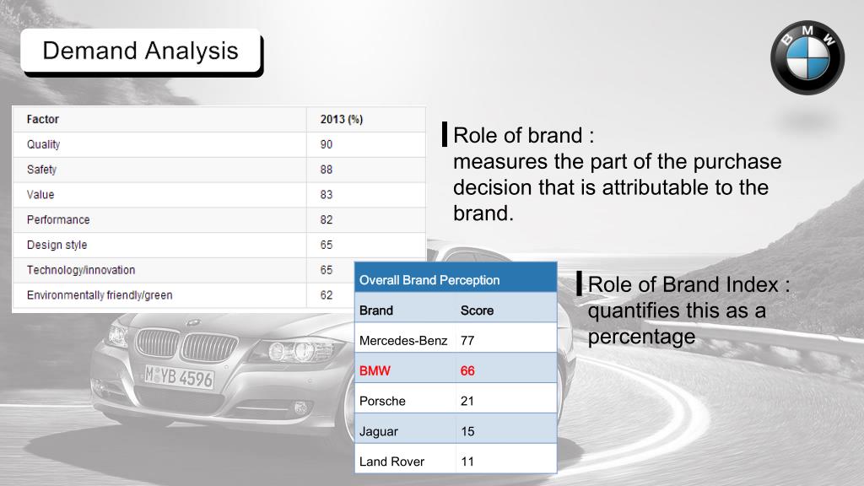Click the 'measures the part of the purchase' line

[x=617, y=161]
